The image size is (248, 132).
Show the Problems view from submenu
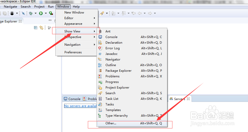(x=132, y=76)
